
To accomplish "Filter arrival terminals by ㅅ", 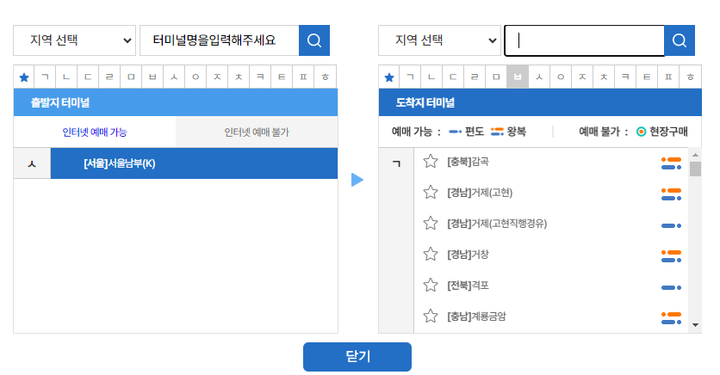I will [x=539, y=77].
